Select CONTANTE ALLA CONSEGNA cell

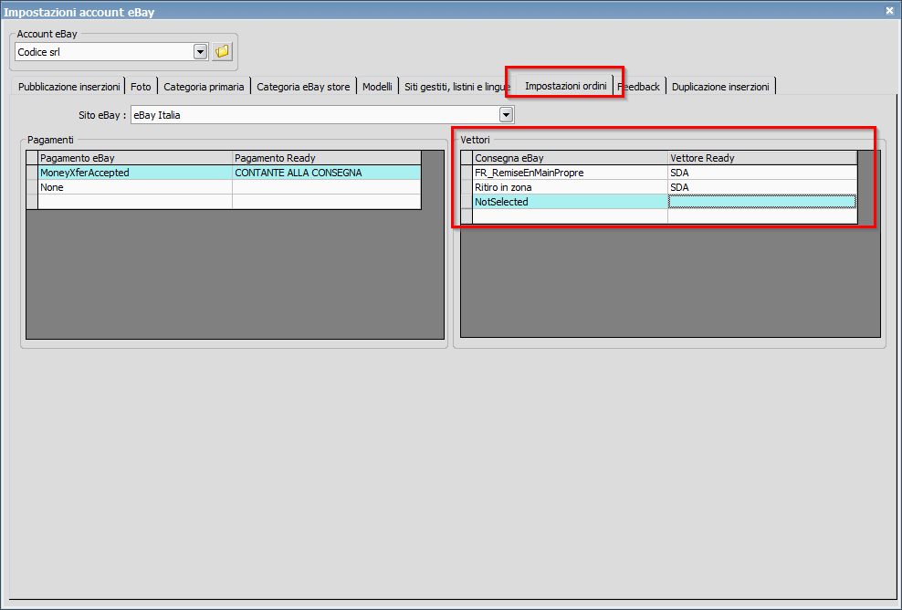click(x=327, y=173)
